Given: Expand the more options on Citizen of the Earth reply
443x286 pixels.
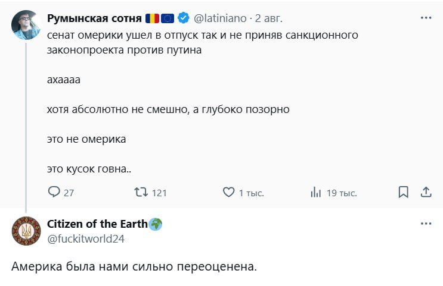Looking at the screenshot, I should coord(426,224).
